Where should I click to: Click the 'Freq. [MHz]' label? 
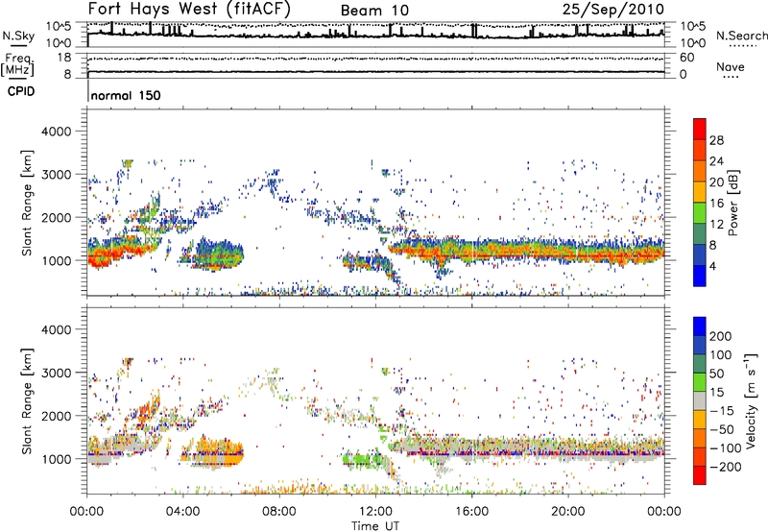click(x=18, y=64)
